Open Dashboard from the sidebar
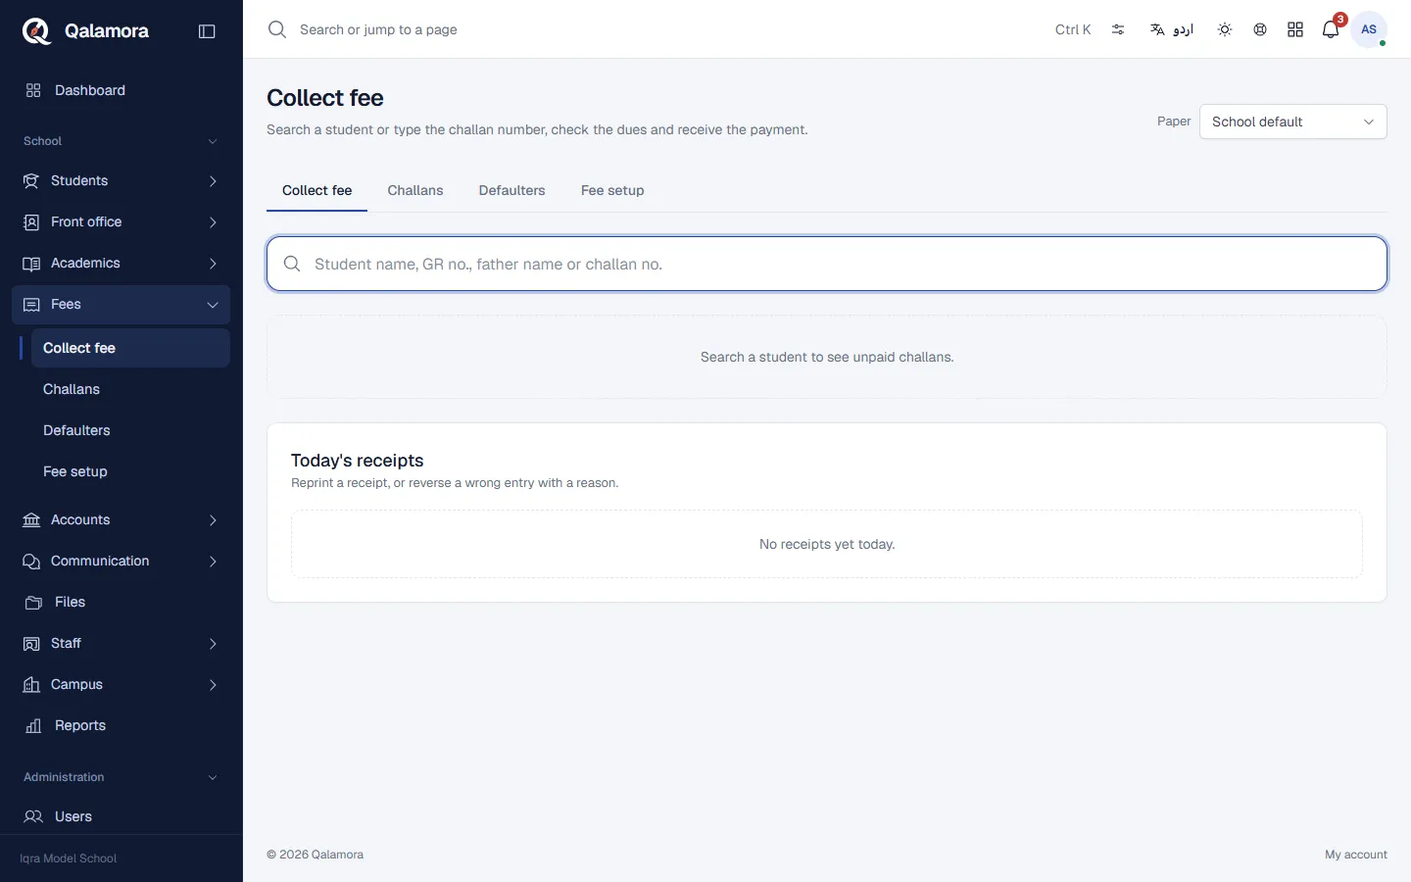 [x=122, y=90]
